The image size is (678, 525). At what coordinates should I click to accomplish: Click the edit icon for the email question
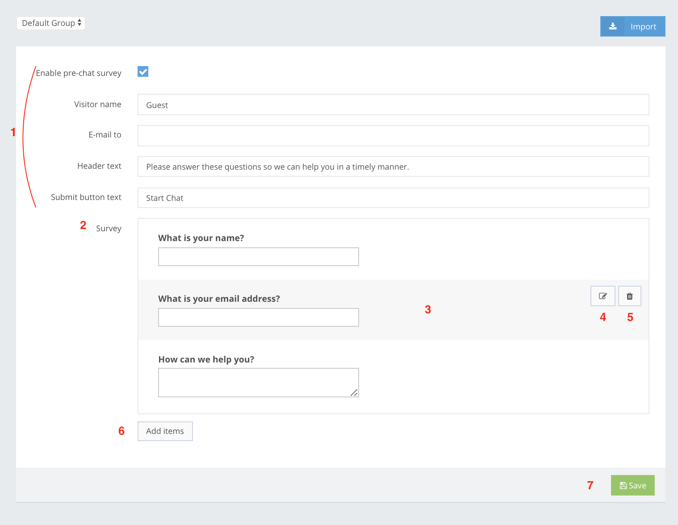(x=603, y=296)
